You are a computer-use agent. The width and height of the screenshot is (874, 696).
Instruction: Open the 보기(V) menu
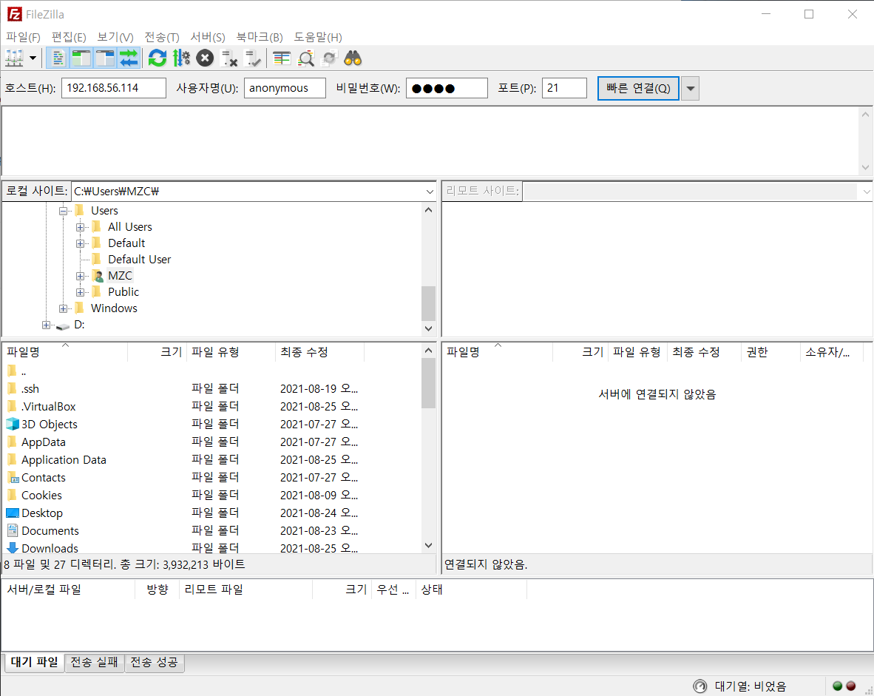point(115,37)
